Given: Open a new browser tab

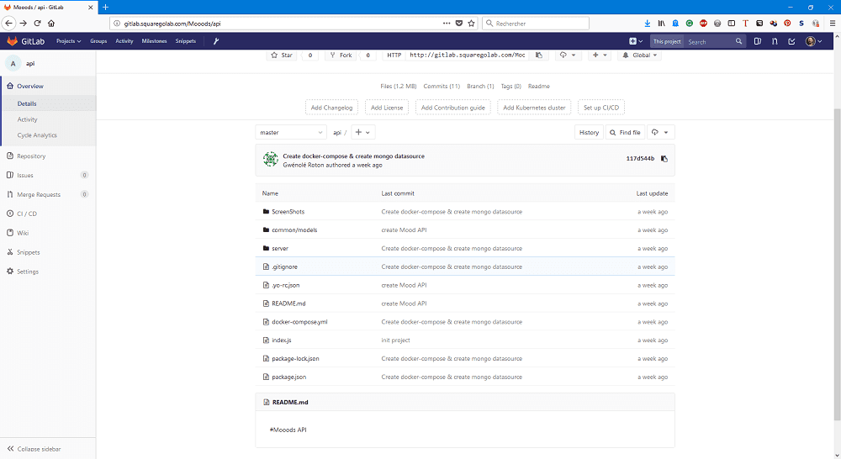Looking at the screenshot, I should (106, 7).
